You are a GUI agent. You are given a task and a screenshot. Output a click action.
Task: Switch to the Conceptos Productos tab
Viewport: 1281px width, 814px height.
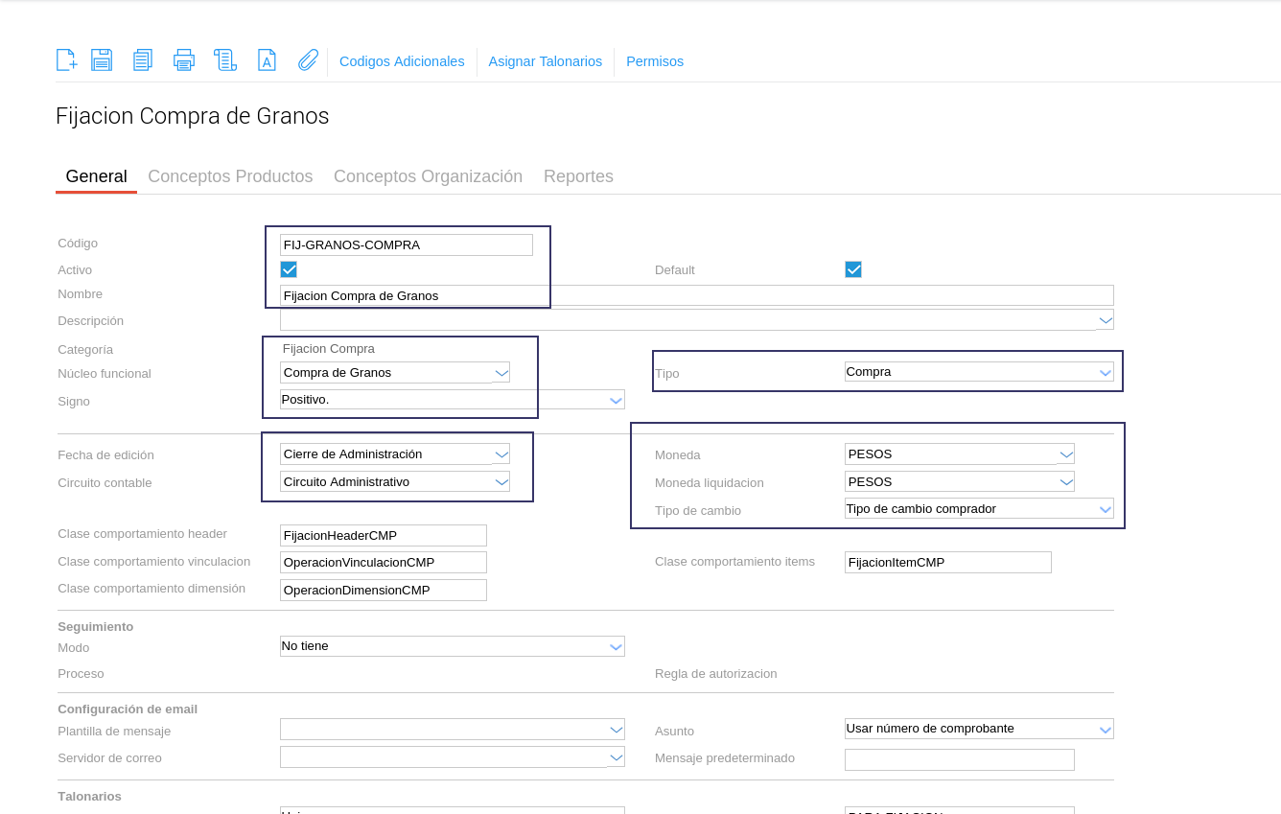(x=230, y=176)
